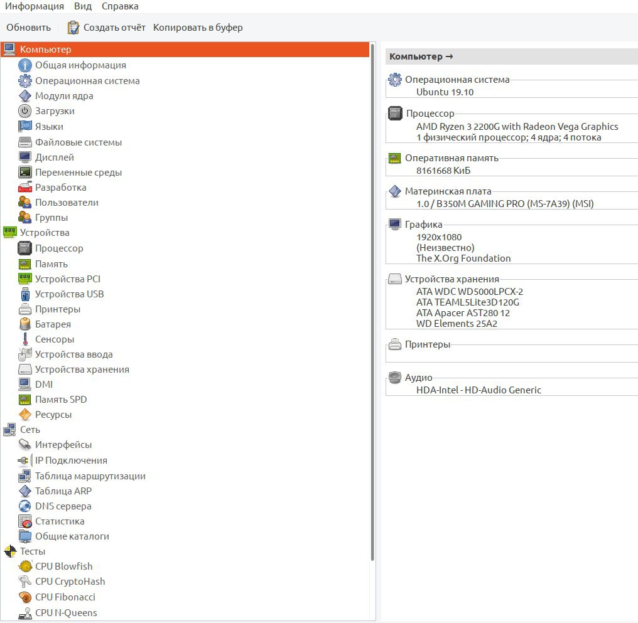Viewport: 638px width, 623px height.
Task: Click the WD Elements 25A2 entry
Action: coord(457,324)
